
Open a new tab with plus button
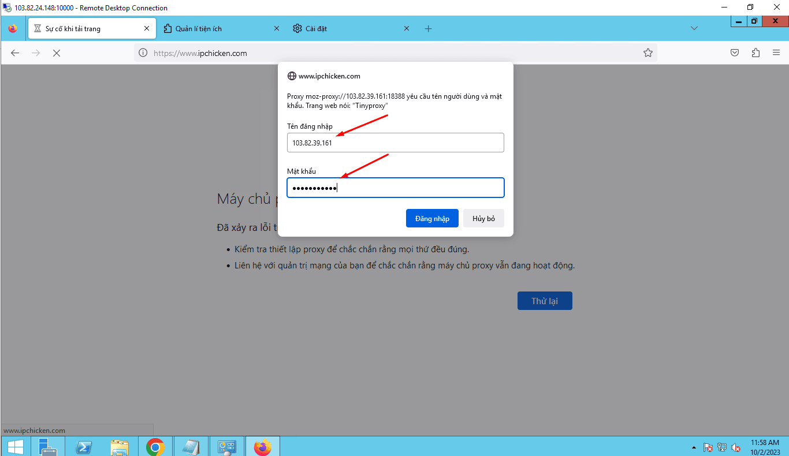(428, 28)
